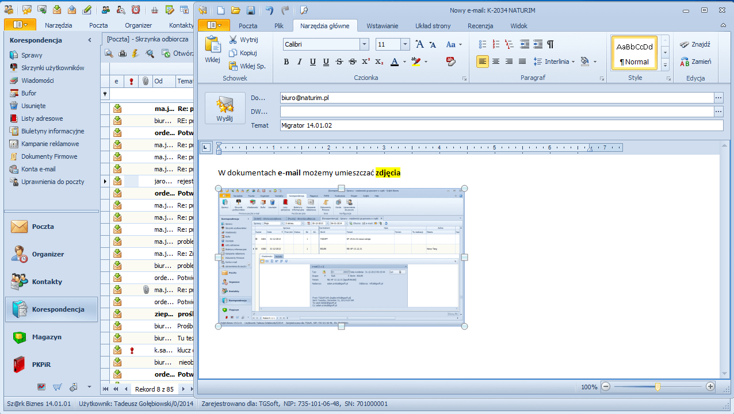Image resolution: width=734 pixels, height=414 pixels.
Task: Toggle italic formatting
Action: [300, 62]
